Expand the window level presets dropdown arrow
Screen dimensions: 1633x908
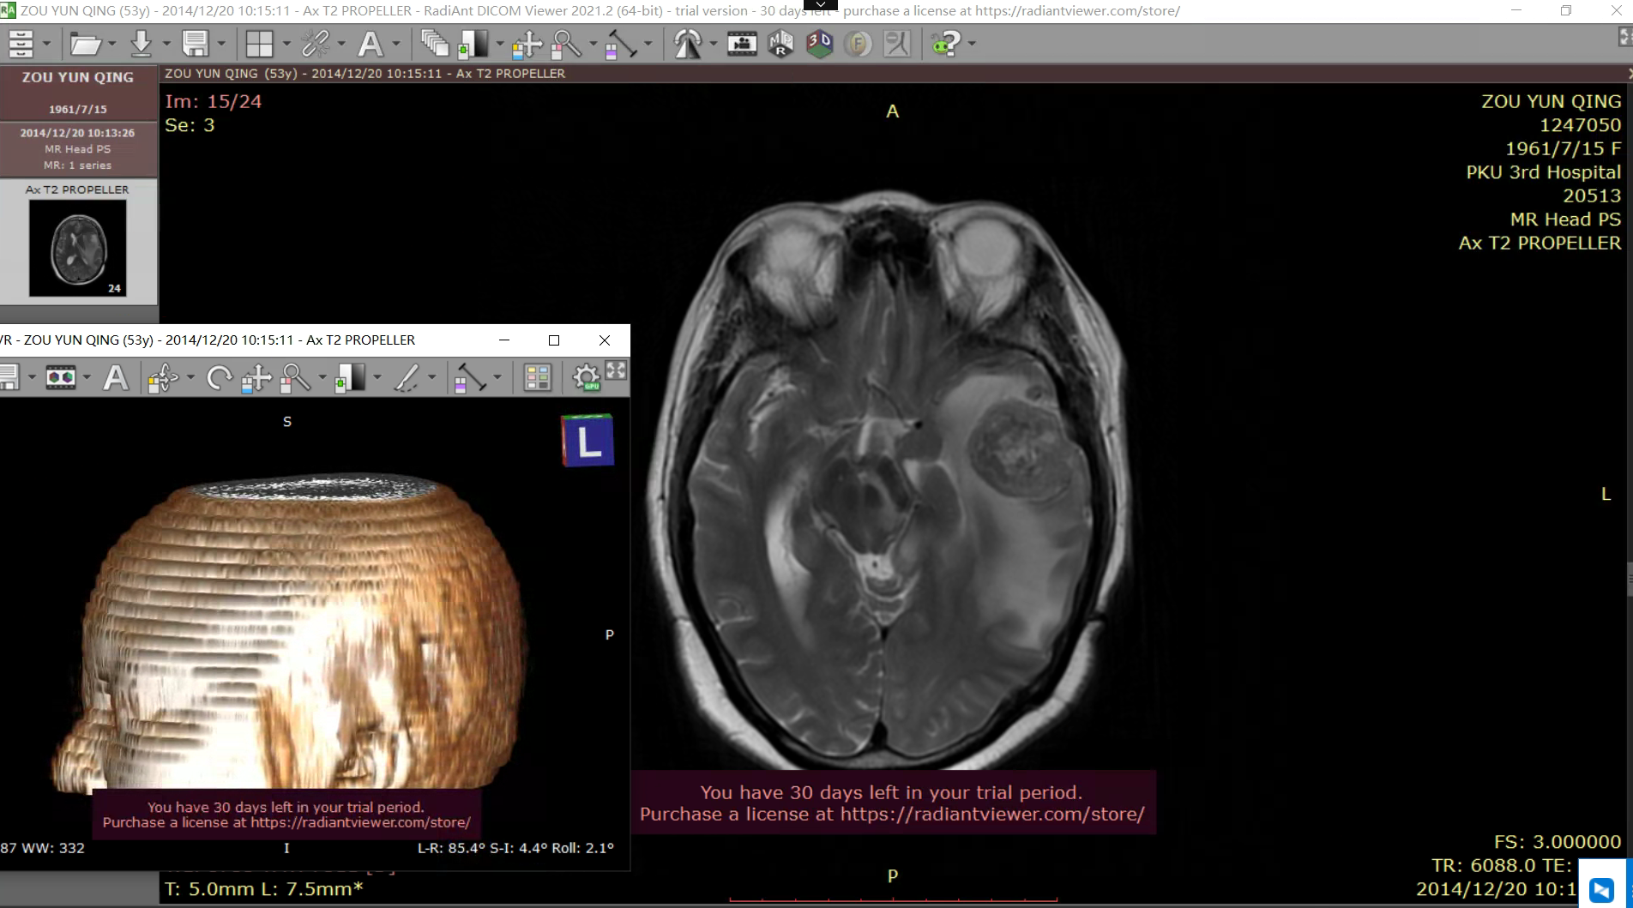point(499,44)
